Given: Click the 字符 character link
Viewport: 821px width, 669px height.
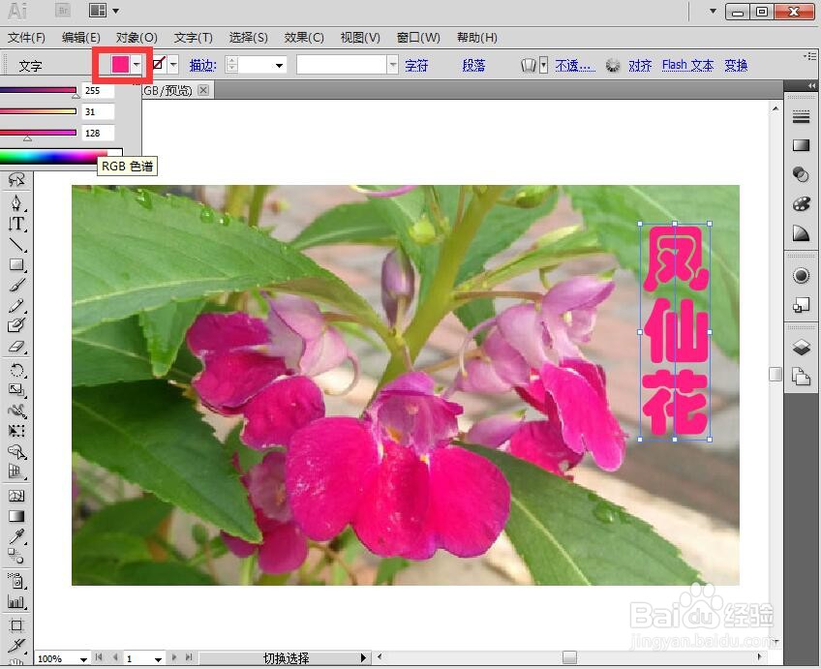Looking at the screenshot, I should coord(416,66).
